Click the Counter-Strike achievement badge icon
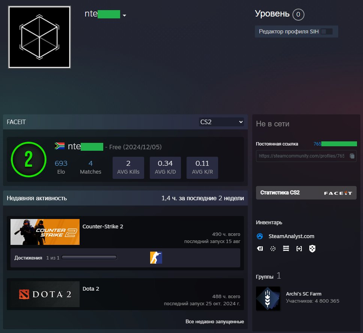363x333 pixels. tap(156, 258)
